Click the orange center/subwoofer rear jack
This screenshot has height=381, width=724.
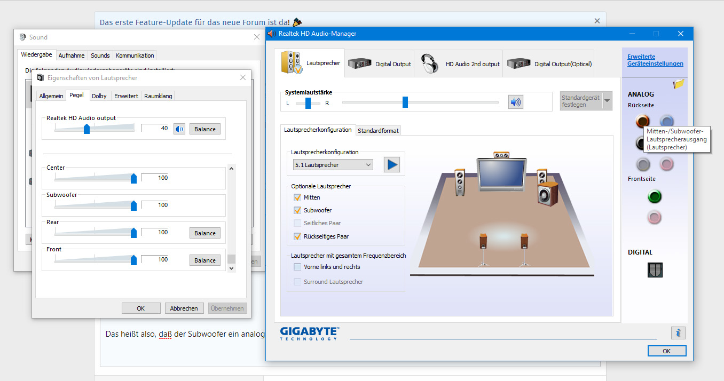click(643, 121)
